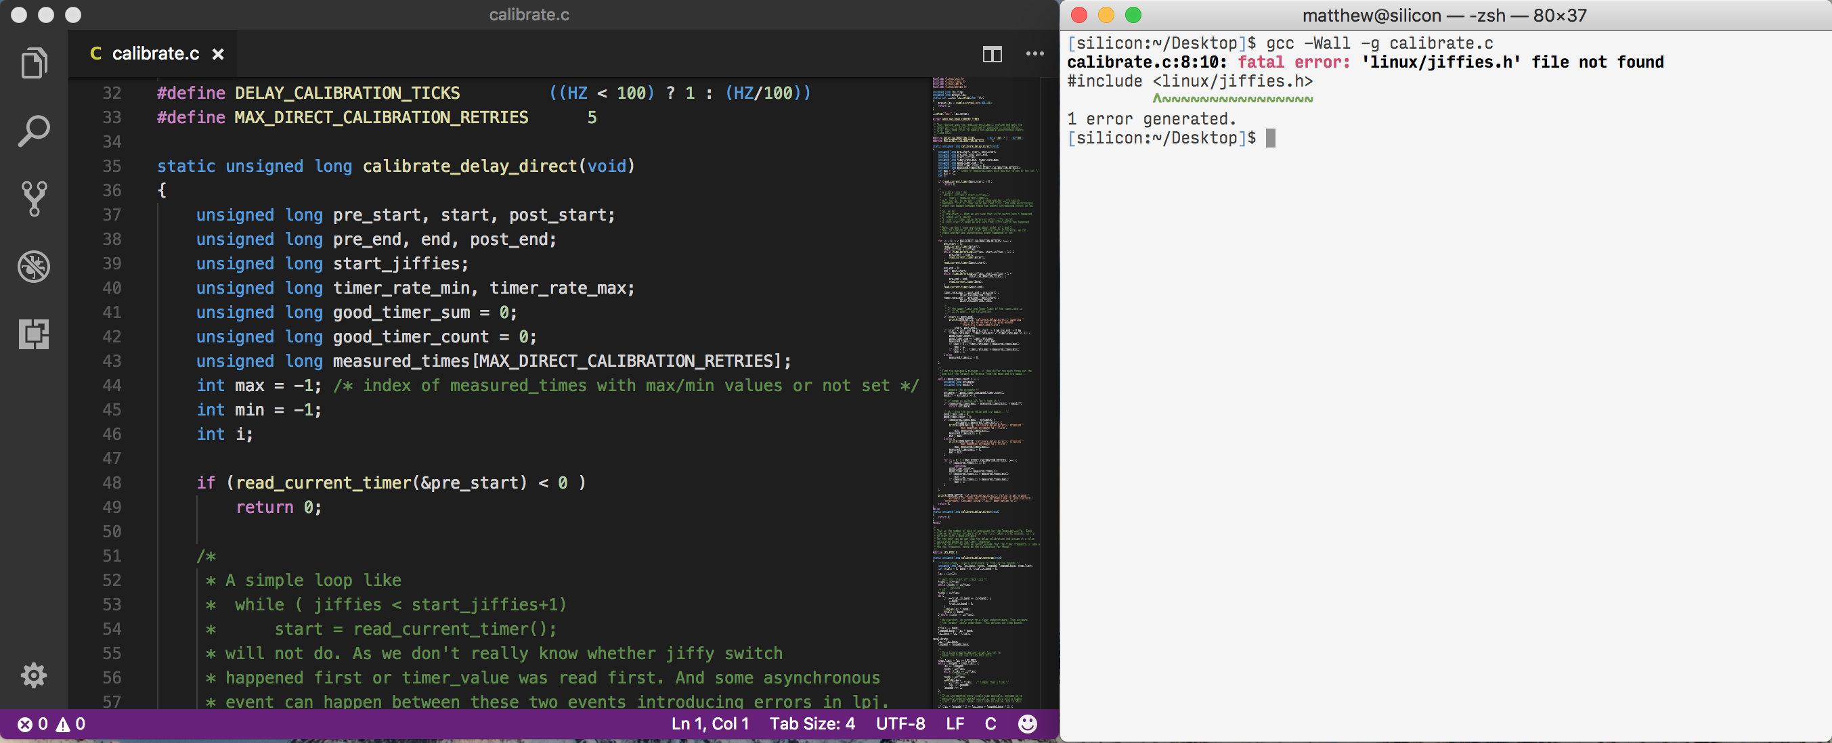Open the Search sidebar panel
Viewport: 1832px width, 743px height.
33,131
